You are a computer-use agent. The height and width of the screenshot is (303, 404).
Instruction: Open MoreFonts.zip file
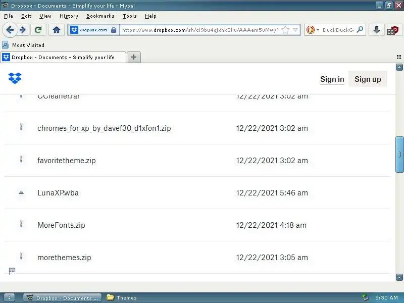click(61, 225)
